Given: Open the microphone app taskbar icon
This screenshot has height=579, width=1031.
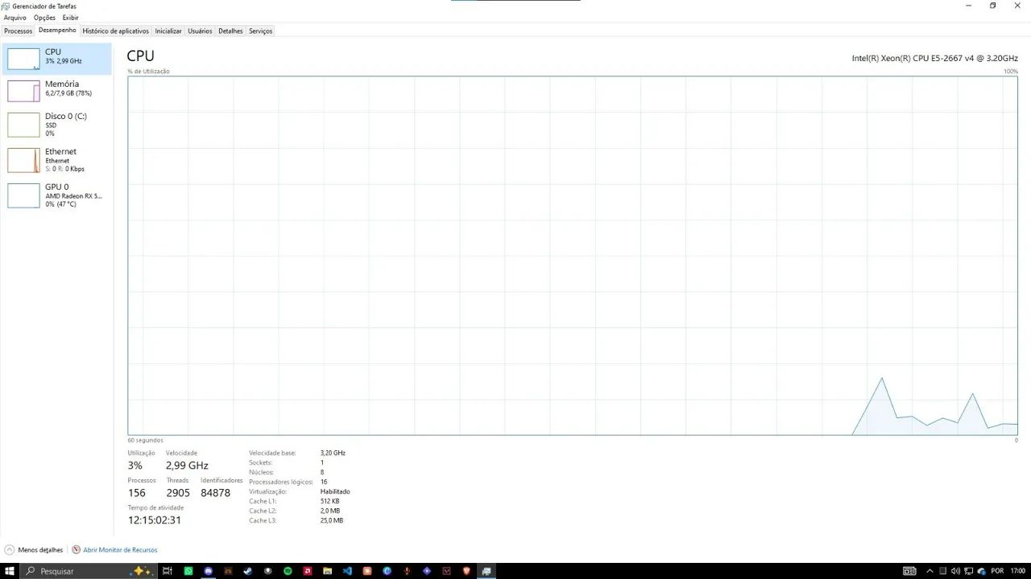Looking at the screenshot, I should 407,571.
